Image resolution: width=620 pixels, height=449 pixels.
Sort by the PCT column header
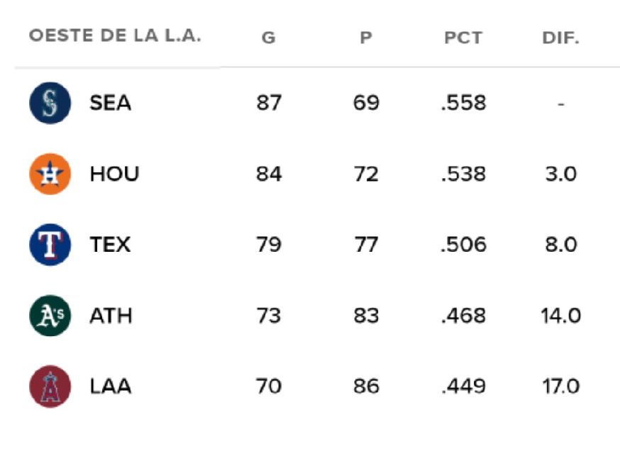point(463,38)
